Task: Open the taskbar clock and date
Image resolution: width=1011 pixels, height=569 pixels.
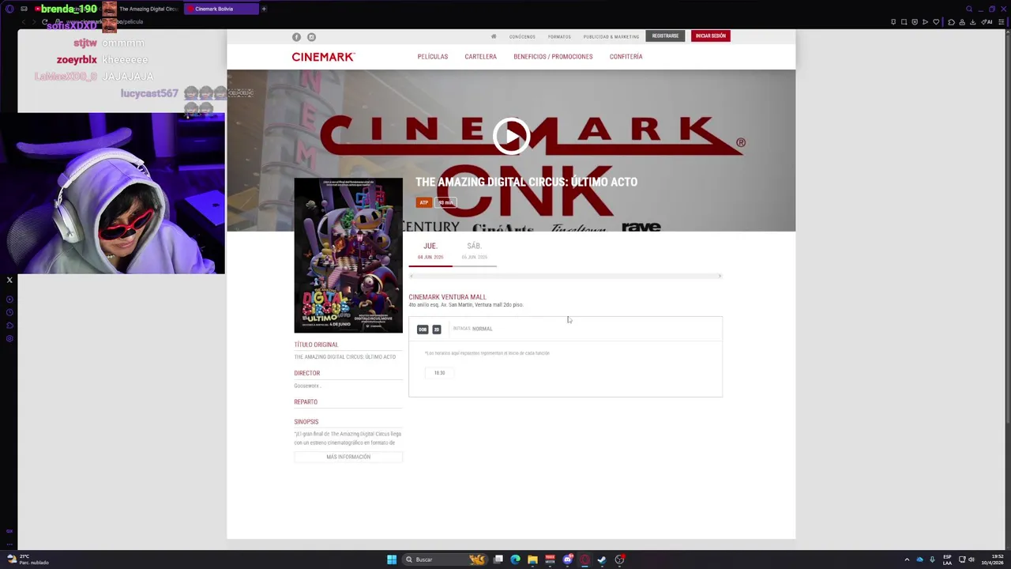Action: pos(993,560)
